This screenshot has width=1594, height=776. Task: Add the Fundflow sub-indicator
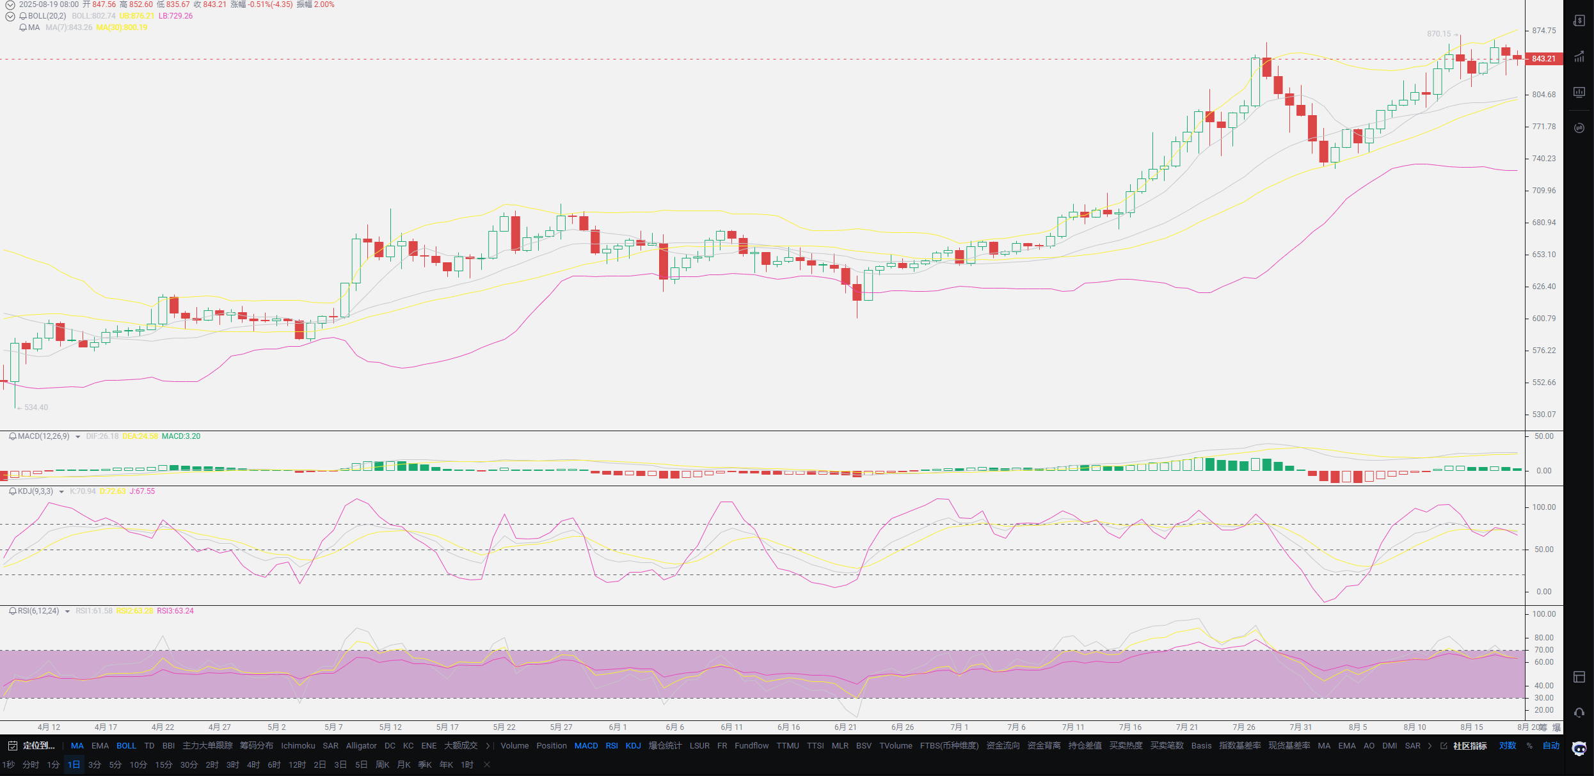[x=752, y=746]
